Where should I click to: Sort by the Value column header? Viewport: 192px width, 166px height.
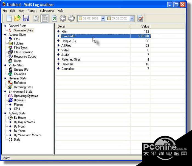pos(140,26)
